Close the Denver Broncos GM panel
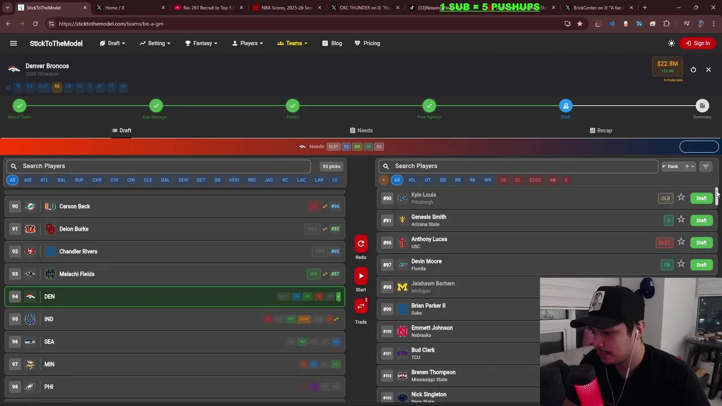 [708, 69]
